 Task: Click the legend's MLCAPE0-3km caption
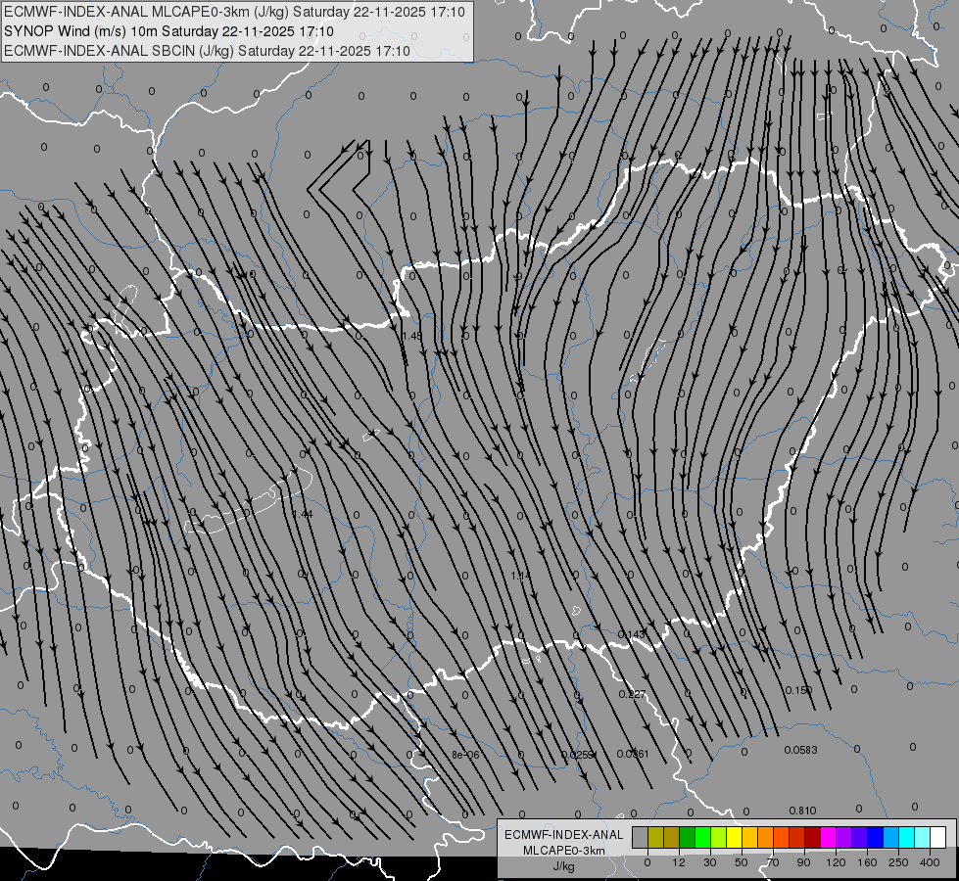point(564,851)
